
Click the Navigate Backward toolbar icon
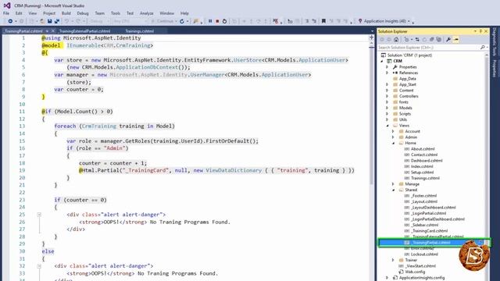point(10,21)
